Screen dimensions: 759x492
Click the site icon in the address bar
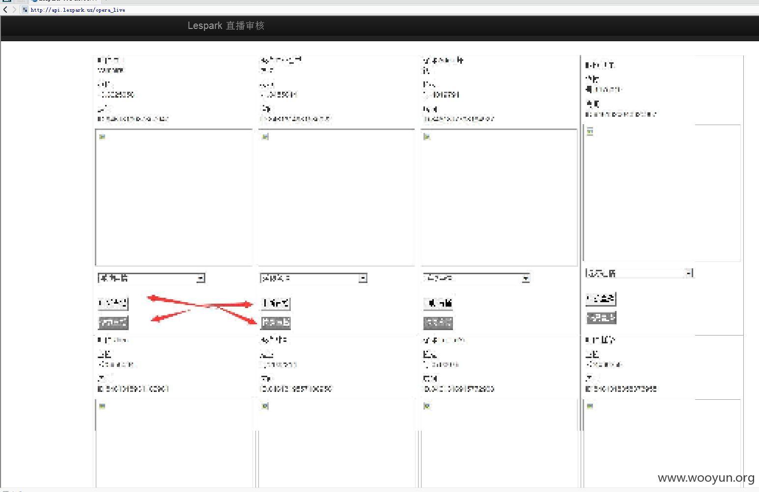(x=25, y=9)
